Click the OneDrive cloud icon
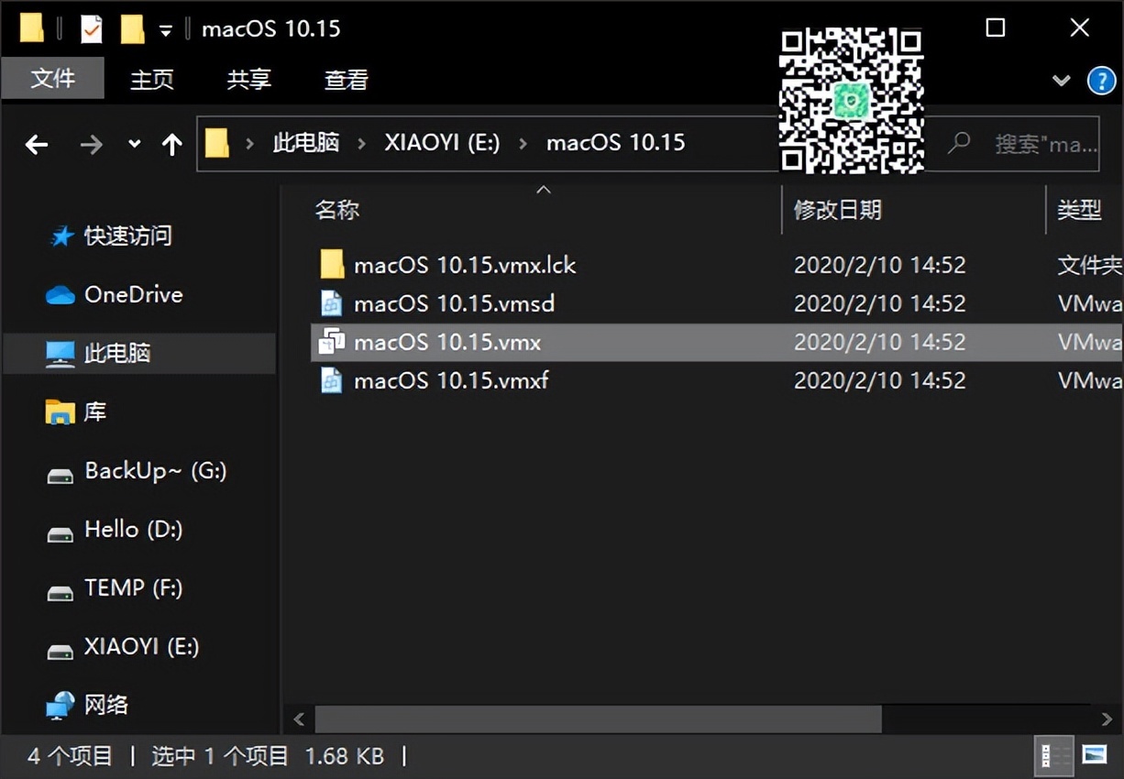This screenshot has height=779, width=1124. click(x=61, y=295)
